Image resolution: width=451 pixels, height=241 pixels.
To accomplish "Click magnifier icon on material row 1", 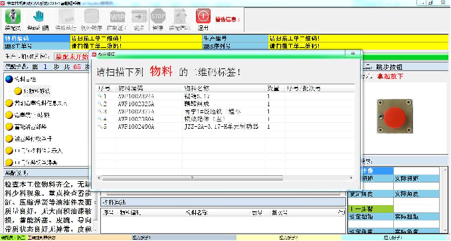I will click(100, 96).
